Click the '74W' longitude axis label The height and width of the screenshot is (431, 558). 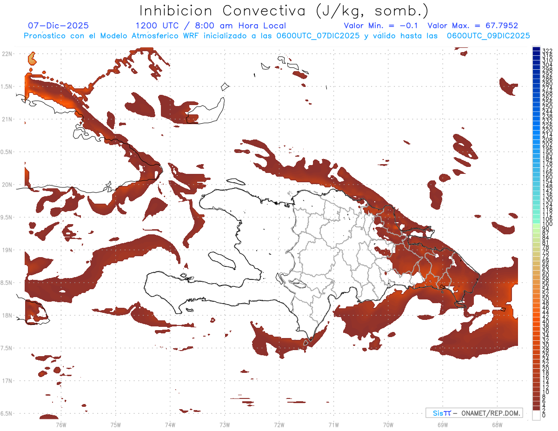(170, 425)
